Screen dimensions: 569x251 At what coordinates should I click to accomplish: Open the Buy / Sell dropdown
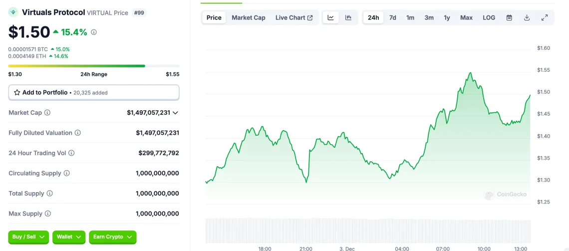point(28,237)
